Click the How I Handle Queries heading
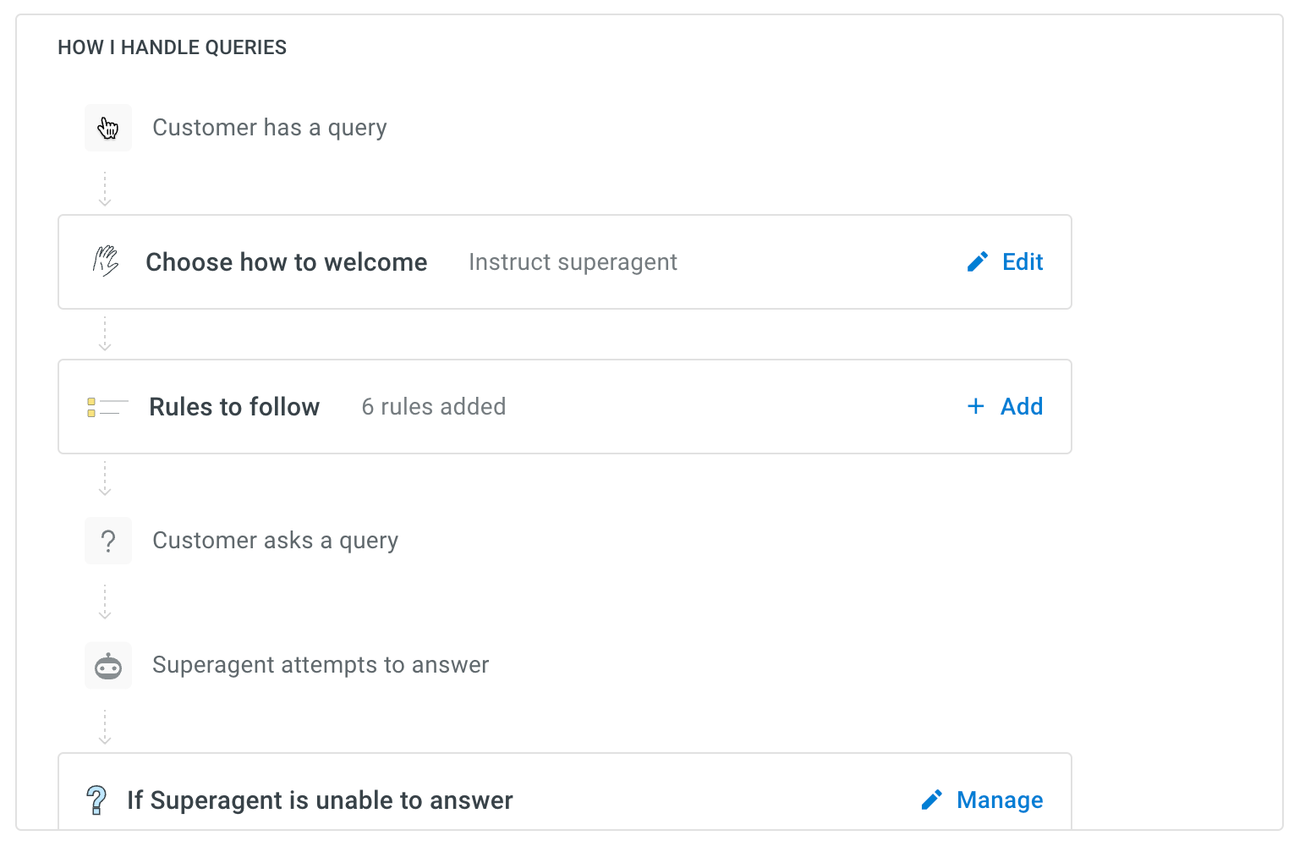Viewport: 1294px width, 841px height. pyautogui.click(x=173, y=47)
